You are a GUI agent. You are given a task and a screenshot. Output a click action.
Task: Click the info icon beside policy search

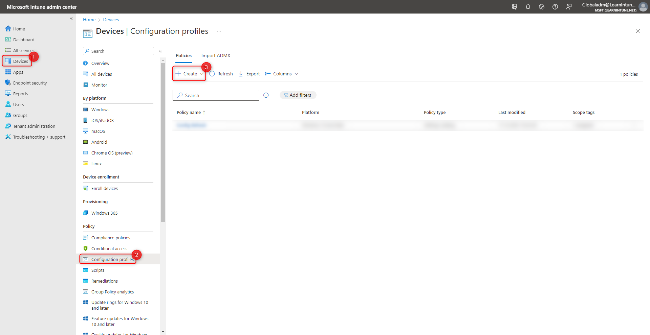266,95
